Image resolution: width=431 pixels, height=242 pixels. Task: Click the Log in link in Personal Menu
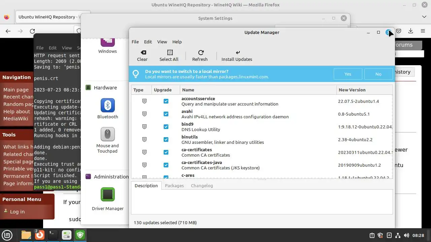[17, 212]
